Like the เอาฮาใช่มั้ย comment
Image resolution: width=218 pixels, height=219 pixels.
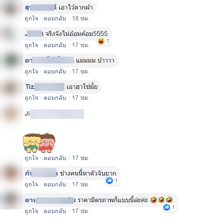31,98
